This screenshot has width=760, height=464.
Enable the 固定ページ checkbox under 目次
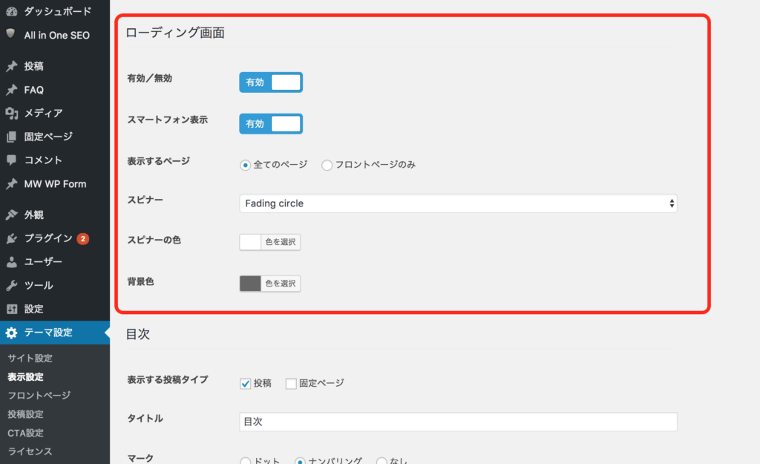click(x=291, y=383)
